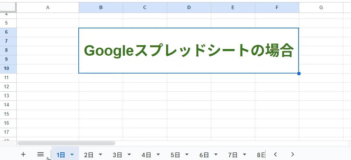Image resolution: width=351 pixels, height=160 pixels.
Task: Expand the 7日 sheet tab menu arrow
Action: 244,154
